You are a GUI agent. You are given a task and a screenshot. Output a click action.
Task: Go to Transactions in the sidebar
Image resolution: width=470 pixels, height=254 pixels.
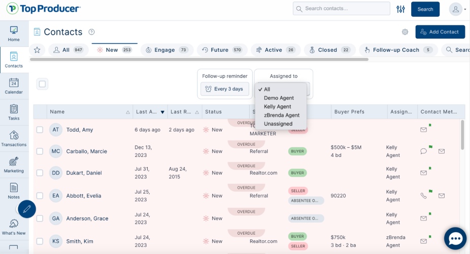pyautogui.click(x=14, y=138)
